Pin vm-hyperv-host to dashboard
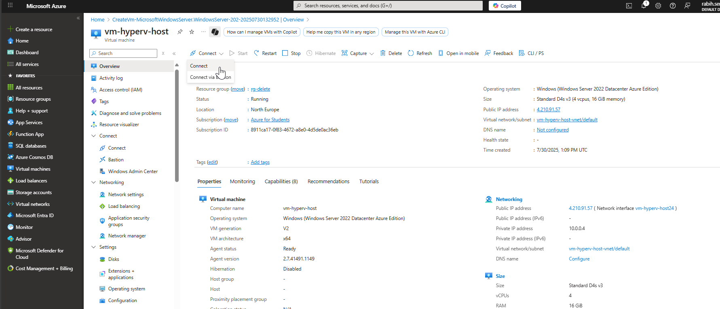Image resolution: width=720 pixels, height=309 pixels. point(180,32)
